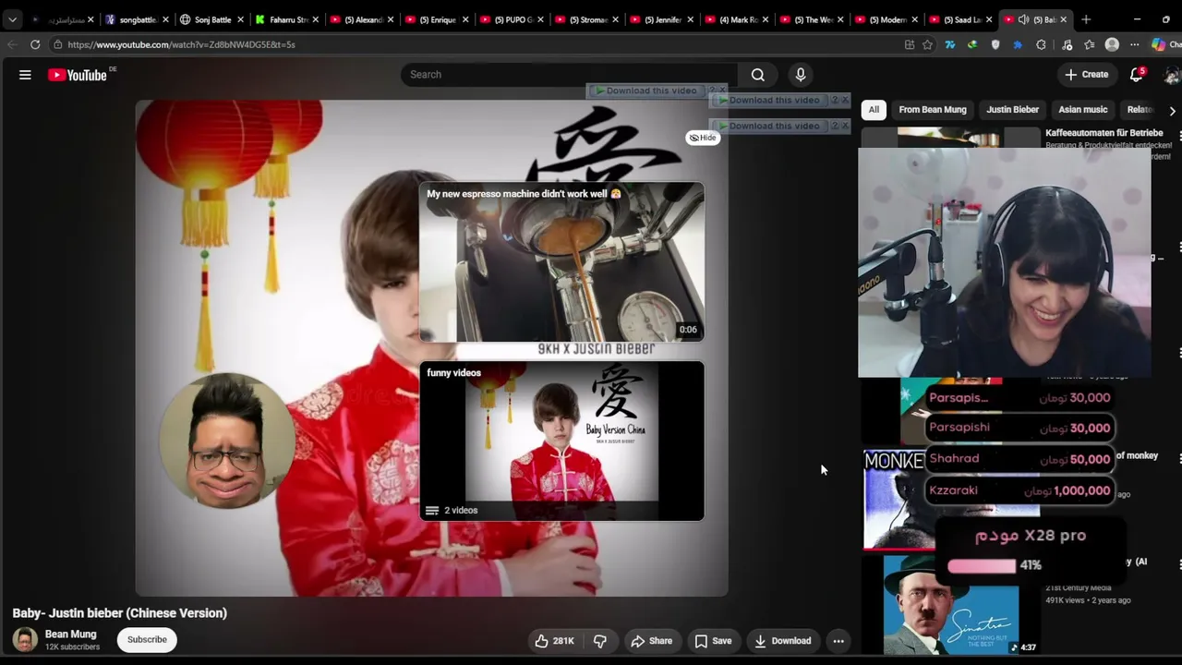Subscribe to Bean Mung channel
The height and width of the screenshot is (665, 1182).
coord(147,640)
